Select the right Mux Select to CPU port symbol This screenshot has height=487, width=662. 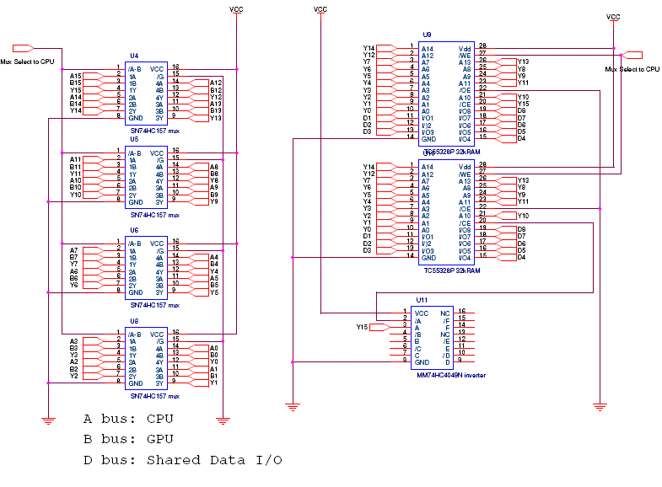coord(631,56)
